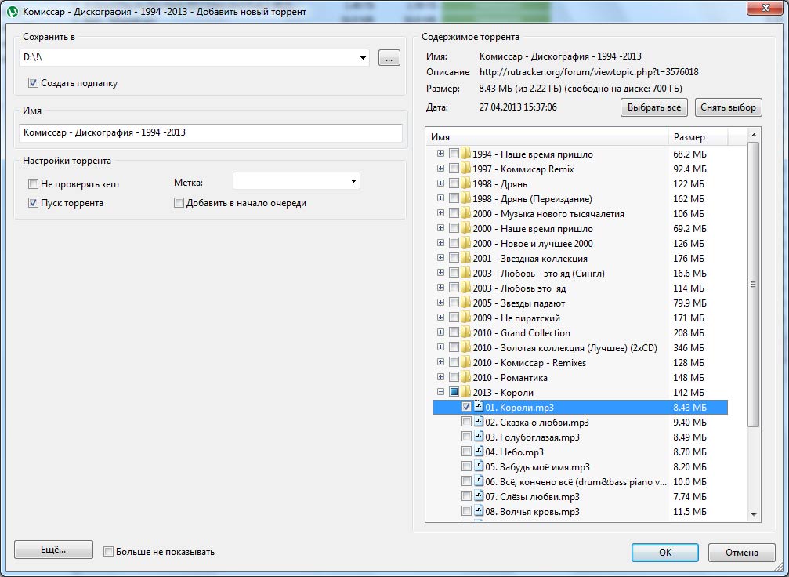Click folder icon of 1994 - Наше время пришло

[465, 154]
